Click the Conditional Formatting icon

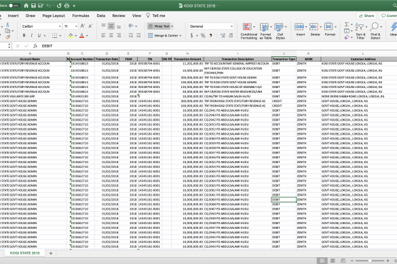pyautogui.click(x=247, y=26)
